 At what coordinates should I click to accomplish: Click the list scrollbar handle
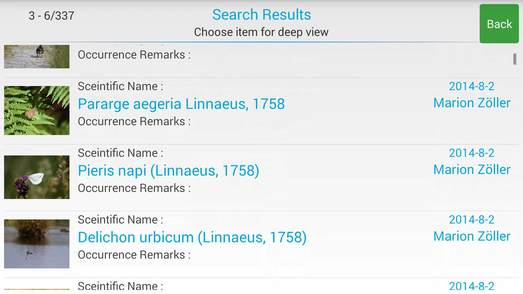[515, 59]
